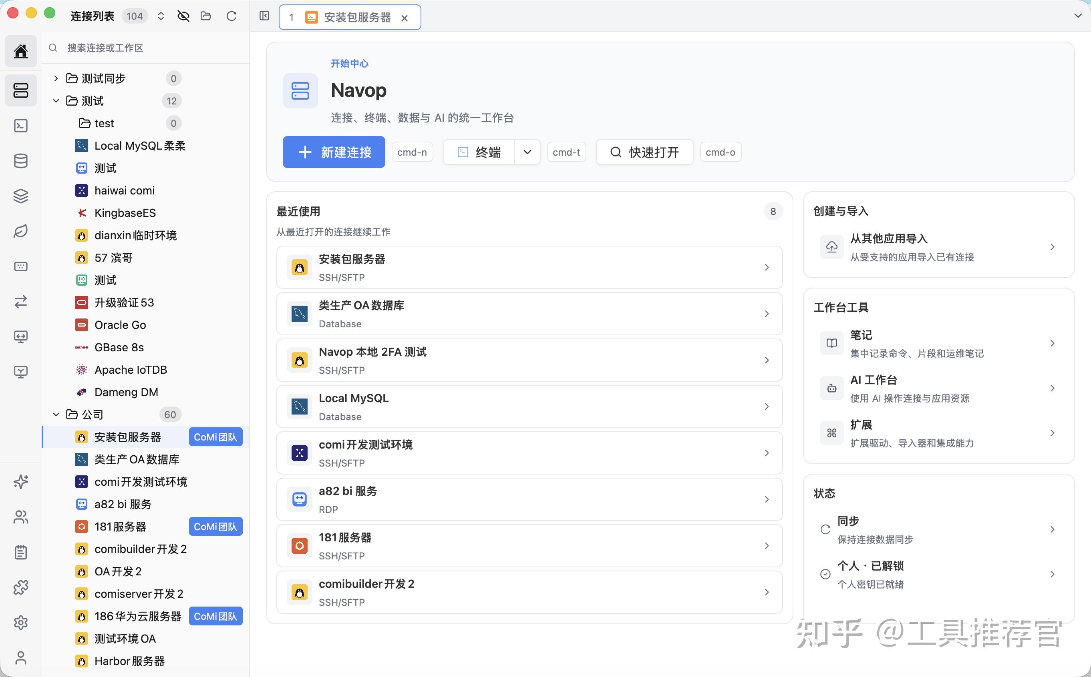
Task: Click the keyboard icon in sidebar
Action: click(20, 266)
